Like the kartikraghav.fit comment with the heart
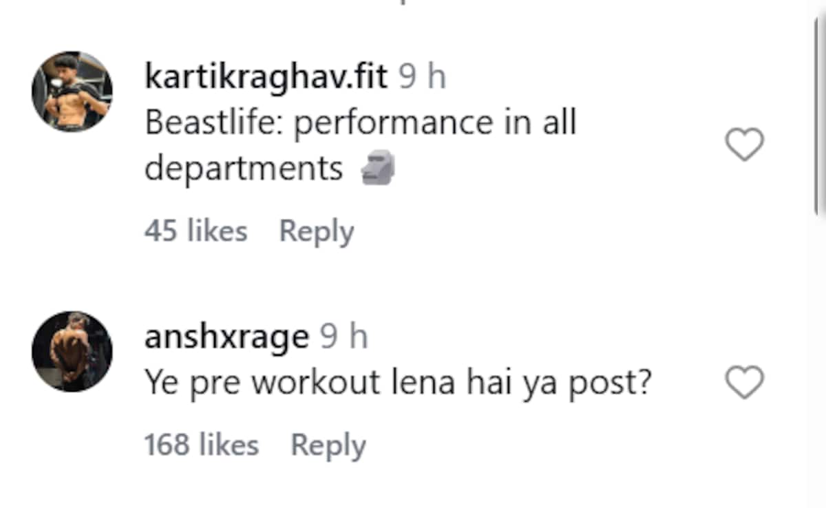Screen dimensions: 826x508 pyautogui.click(x=745, y=145)
